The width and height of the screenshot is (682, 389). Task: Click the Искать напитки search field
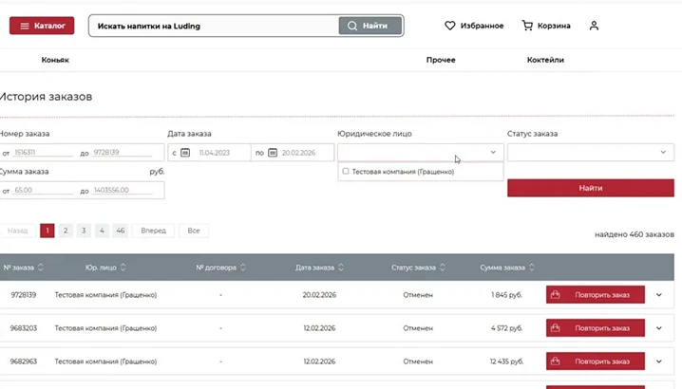(214, 26)
